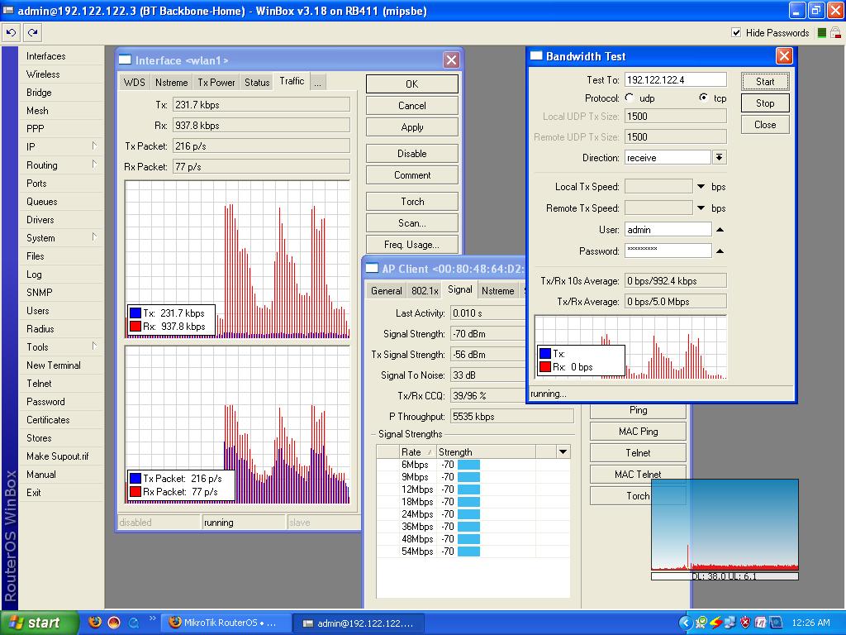
Task: Collapse the User field arrow
Action: 720,230
